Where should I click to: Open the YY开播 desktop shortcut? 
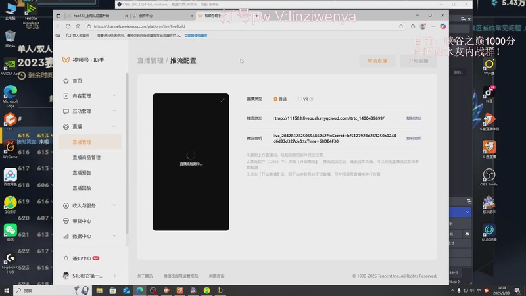click(489, 66)
